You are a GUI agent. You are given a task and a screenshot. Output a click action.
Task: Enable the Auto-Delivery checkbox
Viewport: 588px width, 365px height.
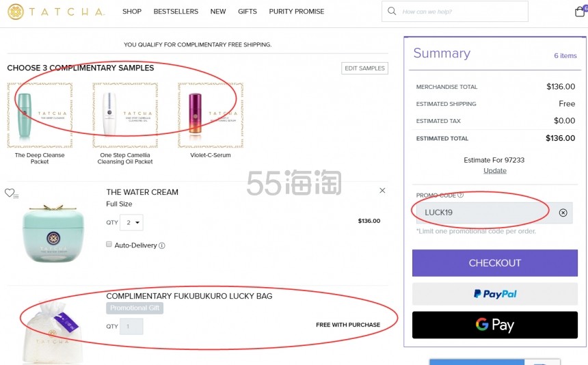click(109, 244)
